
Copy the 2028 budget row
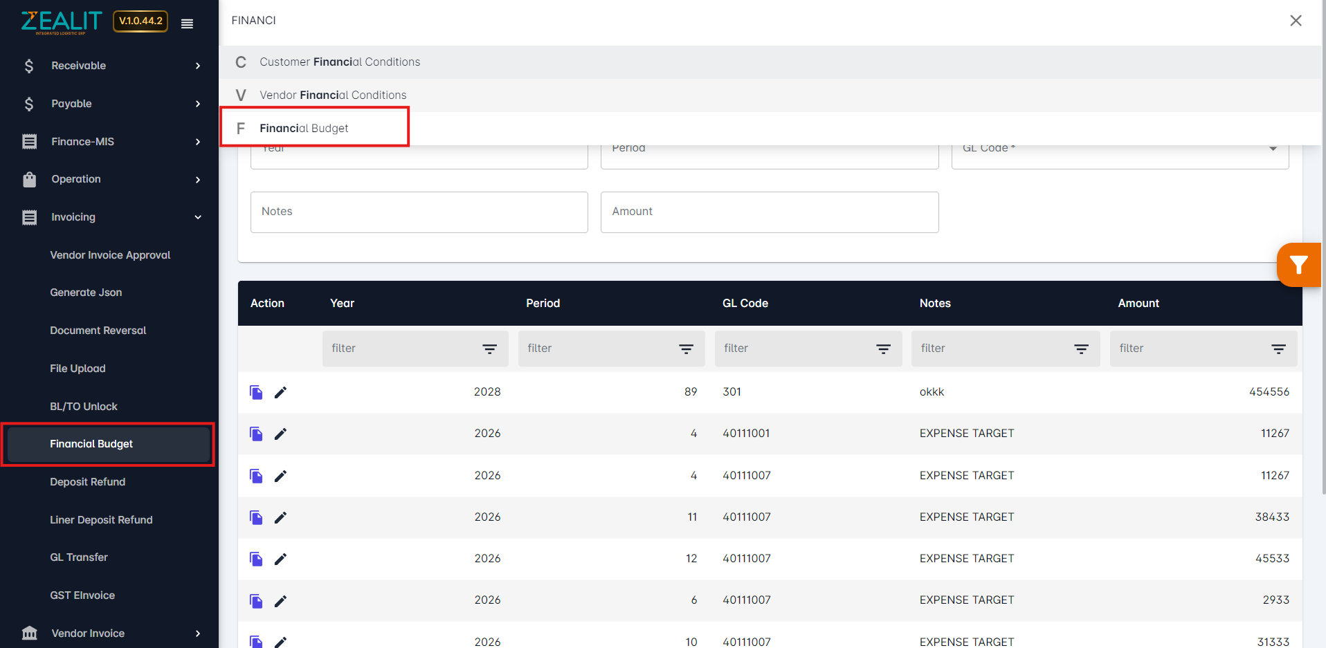point(256,392)
